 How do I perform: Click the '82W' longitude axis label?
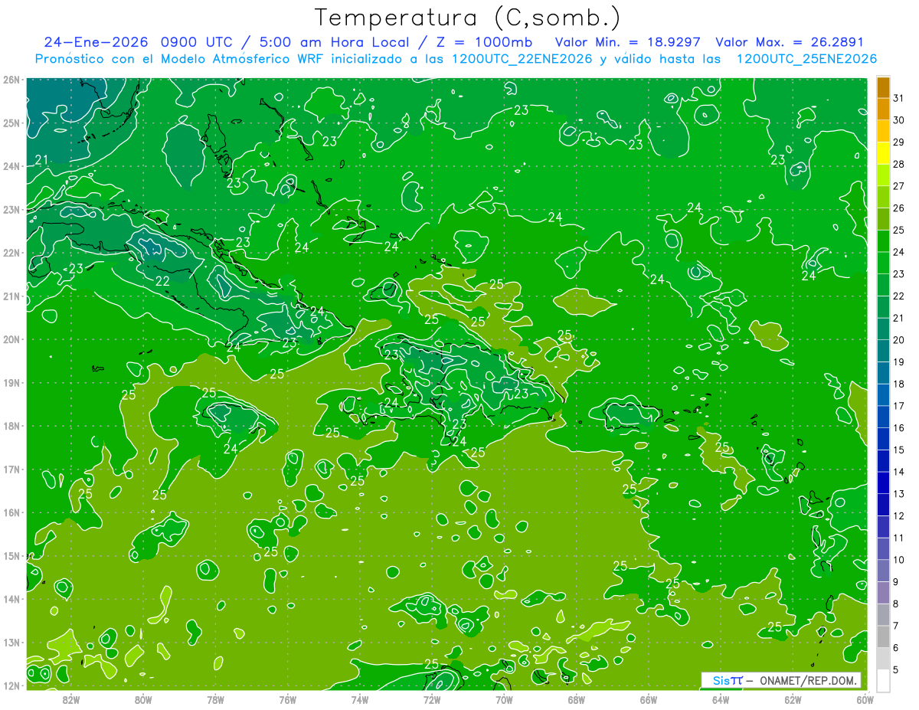[70, 699]
